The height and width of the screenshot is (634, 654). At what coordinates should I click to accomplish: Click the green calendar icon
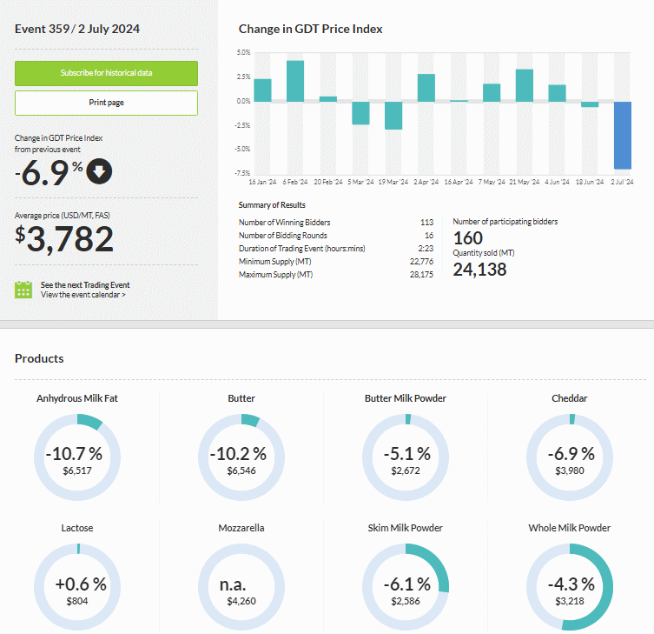[23, 290]
